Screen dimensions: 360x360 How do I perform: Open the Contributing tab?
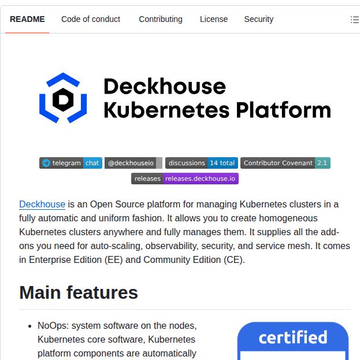[x=161, y=19]
